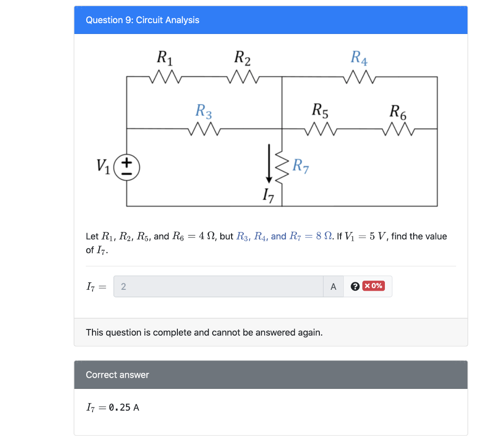Select the Question 9 header bar

point(270,20)
